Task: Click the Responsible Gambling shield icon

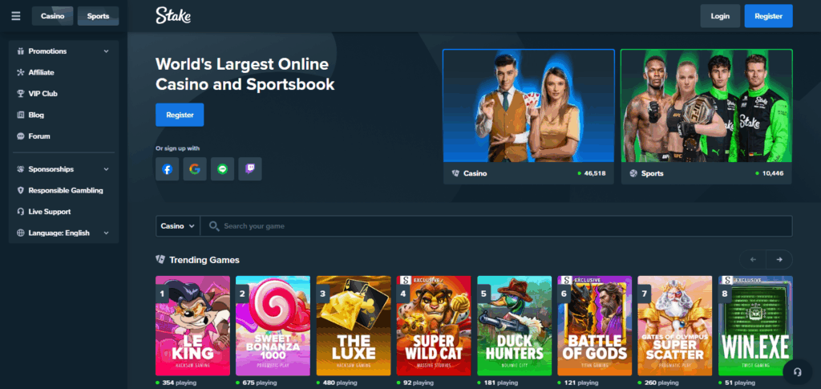Action: [21, 191]
